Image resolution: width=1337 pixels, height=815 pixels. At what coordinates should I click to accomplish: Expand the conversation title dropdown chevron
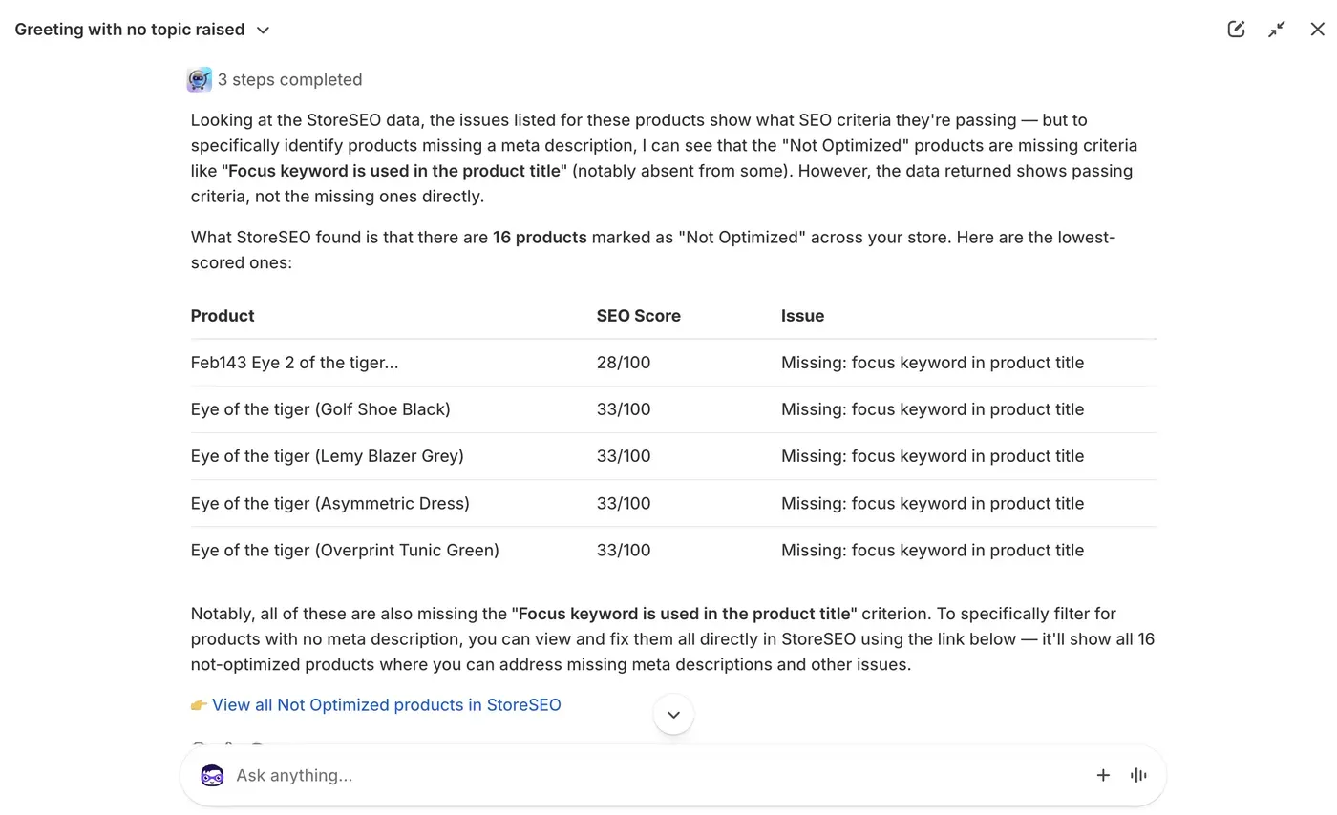pos(264,30)
